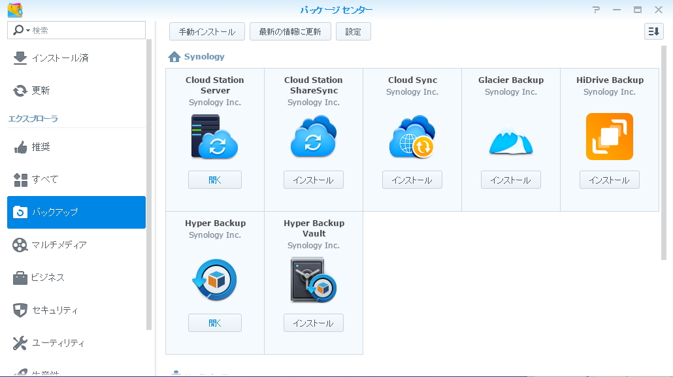Click the バックアップ backup icon
The image size is (673, 377).
20,212
